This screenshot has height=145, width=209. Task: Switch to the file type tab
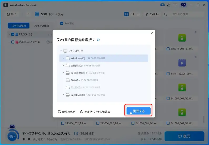coord(42,26)
